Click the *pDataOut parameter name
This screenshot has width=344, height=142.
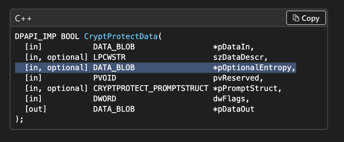pos(234,109)
